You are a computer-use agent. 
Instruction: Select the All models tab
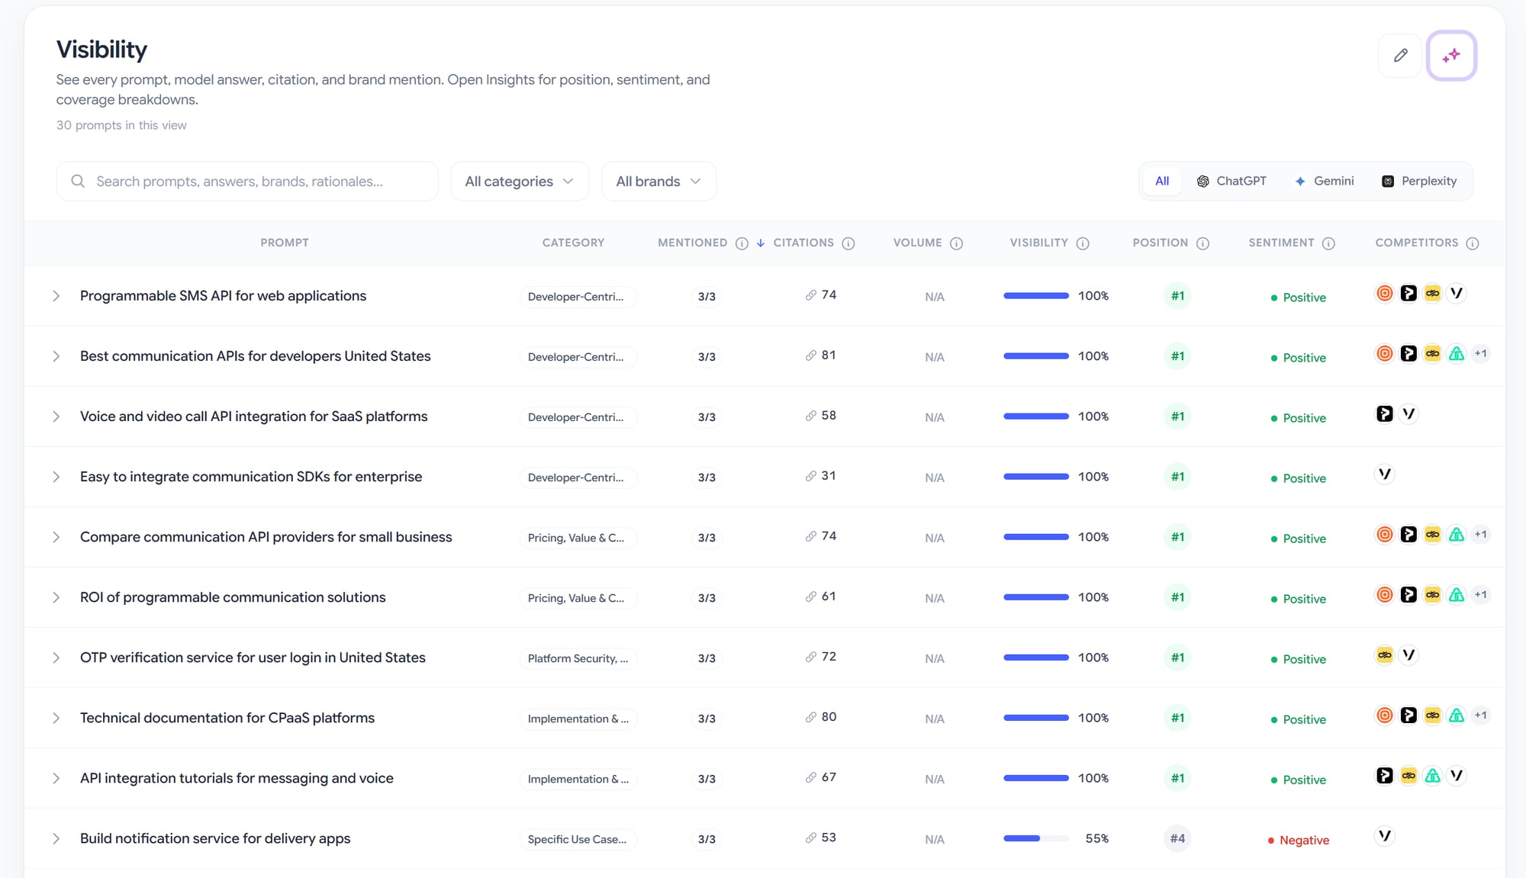tap(1161, 181)
